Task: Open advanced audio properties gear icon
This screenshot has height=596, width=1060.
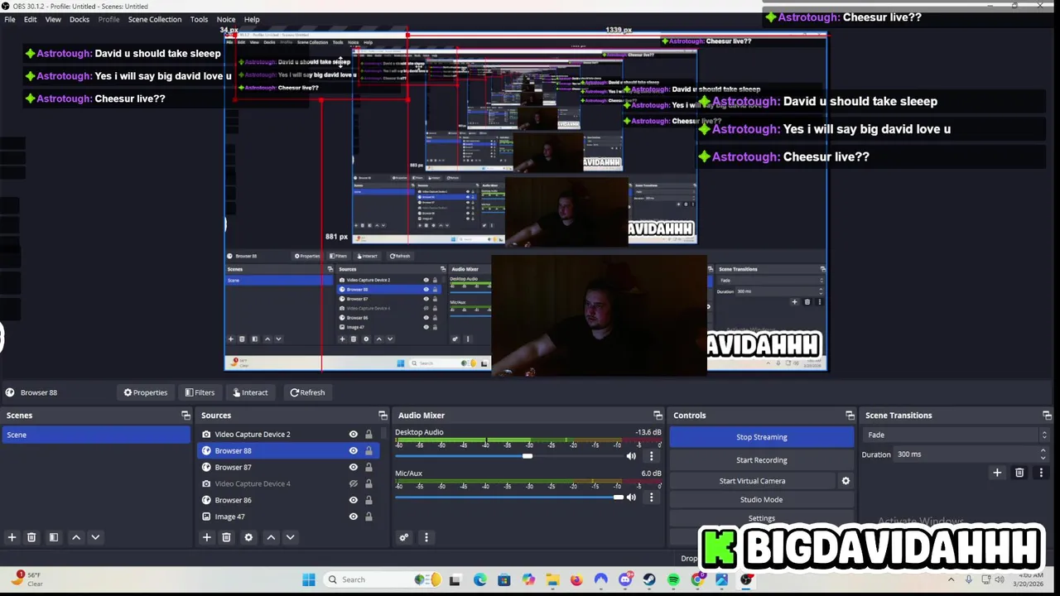Action: pyautogui.click(x=404, y=537)
